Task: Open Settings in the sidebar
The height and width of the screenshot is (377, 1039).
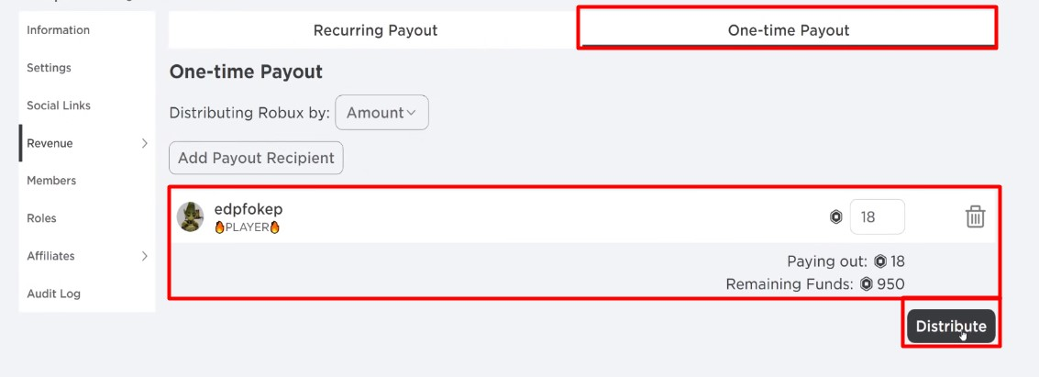Action: 49,68
